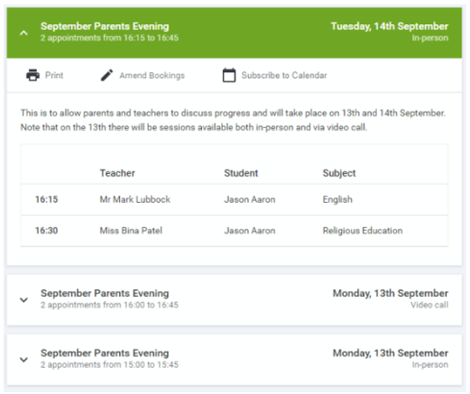Click teacher Miss Bina Patel
Screen dimensions: 470x394
pos(131,231)
